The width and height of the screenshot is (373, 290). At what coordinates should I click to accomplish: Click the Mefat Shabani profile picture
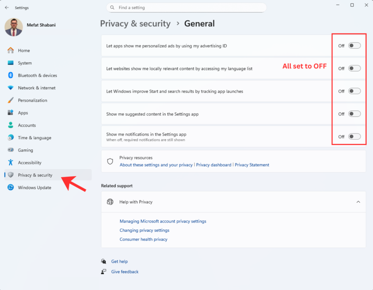[x=13, y=27]
